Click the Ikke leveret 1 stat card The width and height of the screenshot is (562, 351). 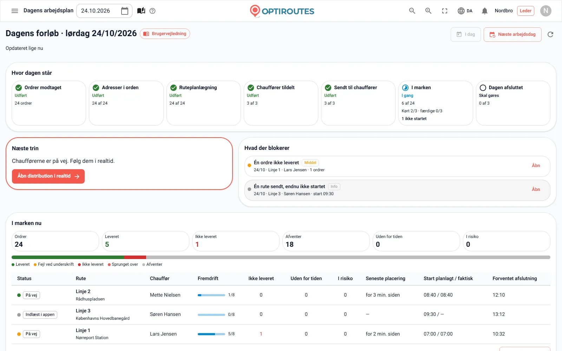[x=236, y=241]
